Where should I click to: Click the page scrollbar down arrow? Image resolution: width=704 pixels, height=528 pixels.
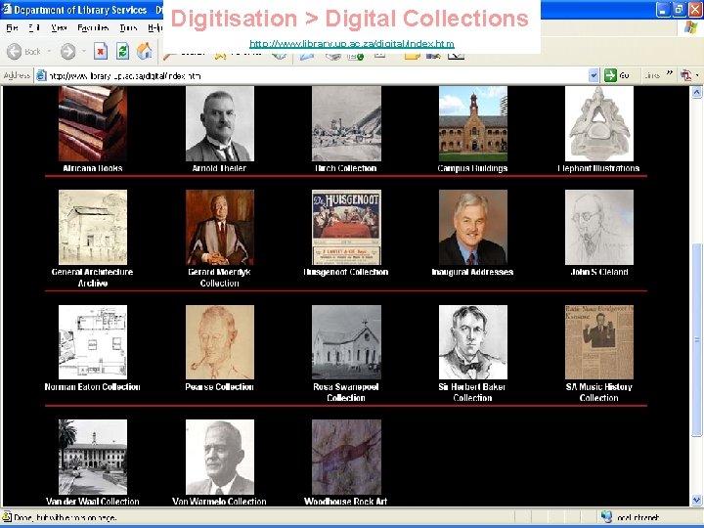(x=696, y=500)
